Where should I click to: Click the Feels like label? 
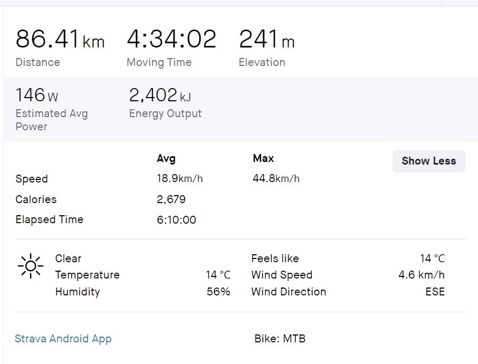pos(275,258)
